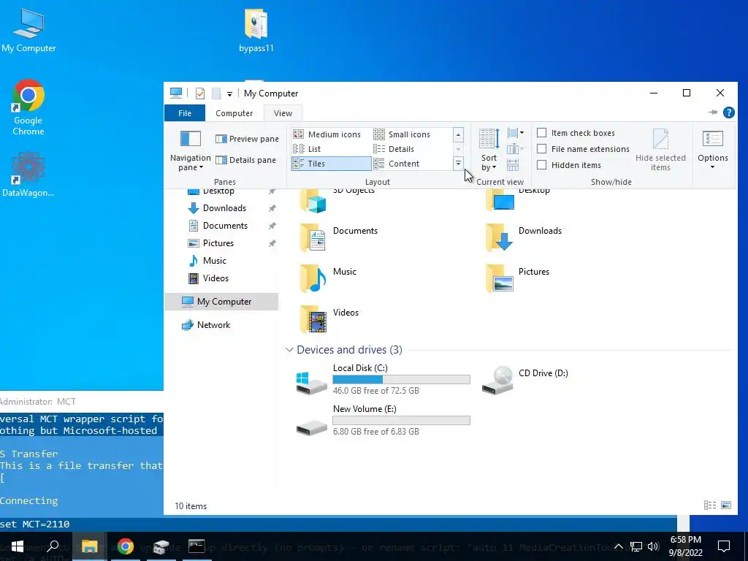Select Documents in navigation pane
Image resolution: width=748 pixels, height=561 pixels.
[x=224, y=226]
